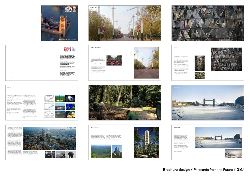The image size is (250, 177).
Task: Click the red Postcards from the Future stamp logo
Action: point(67,49)
